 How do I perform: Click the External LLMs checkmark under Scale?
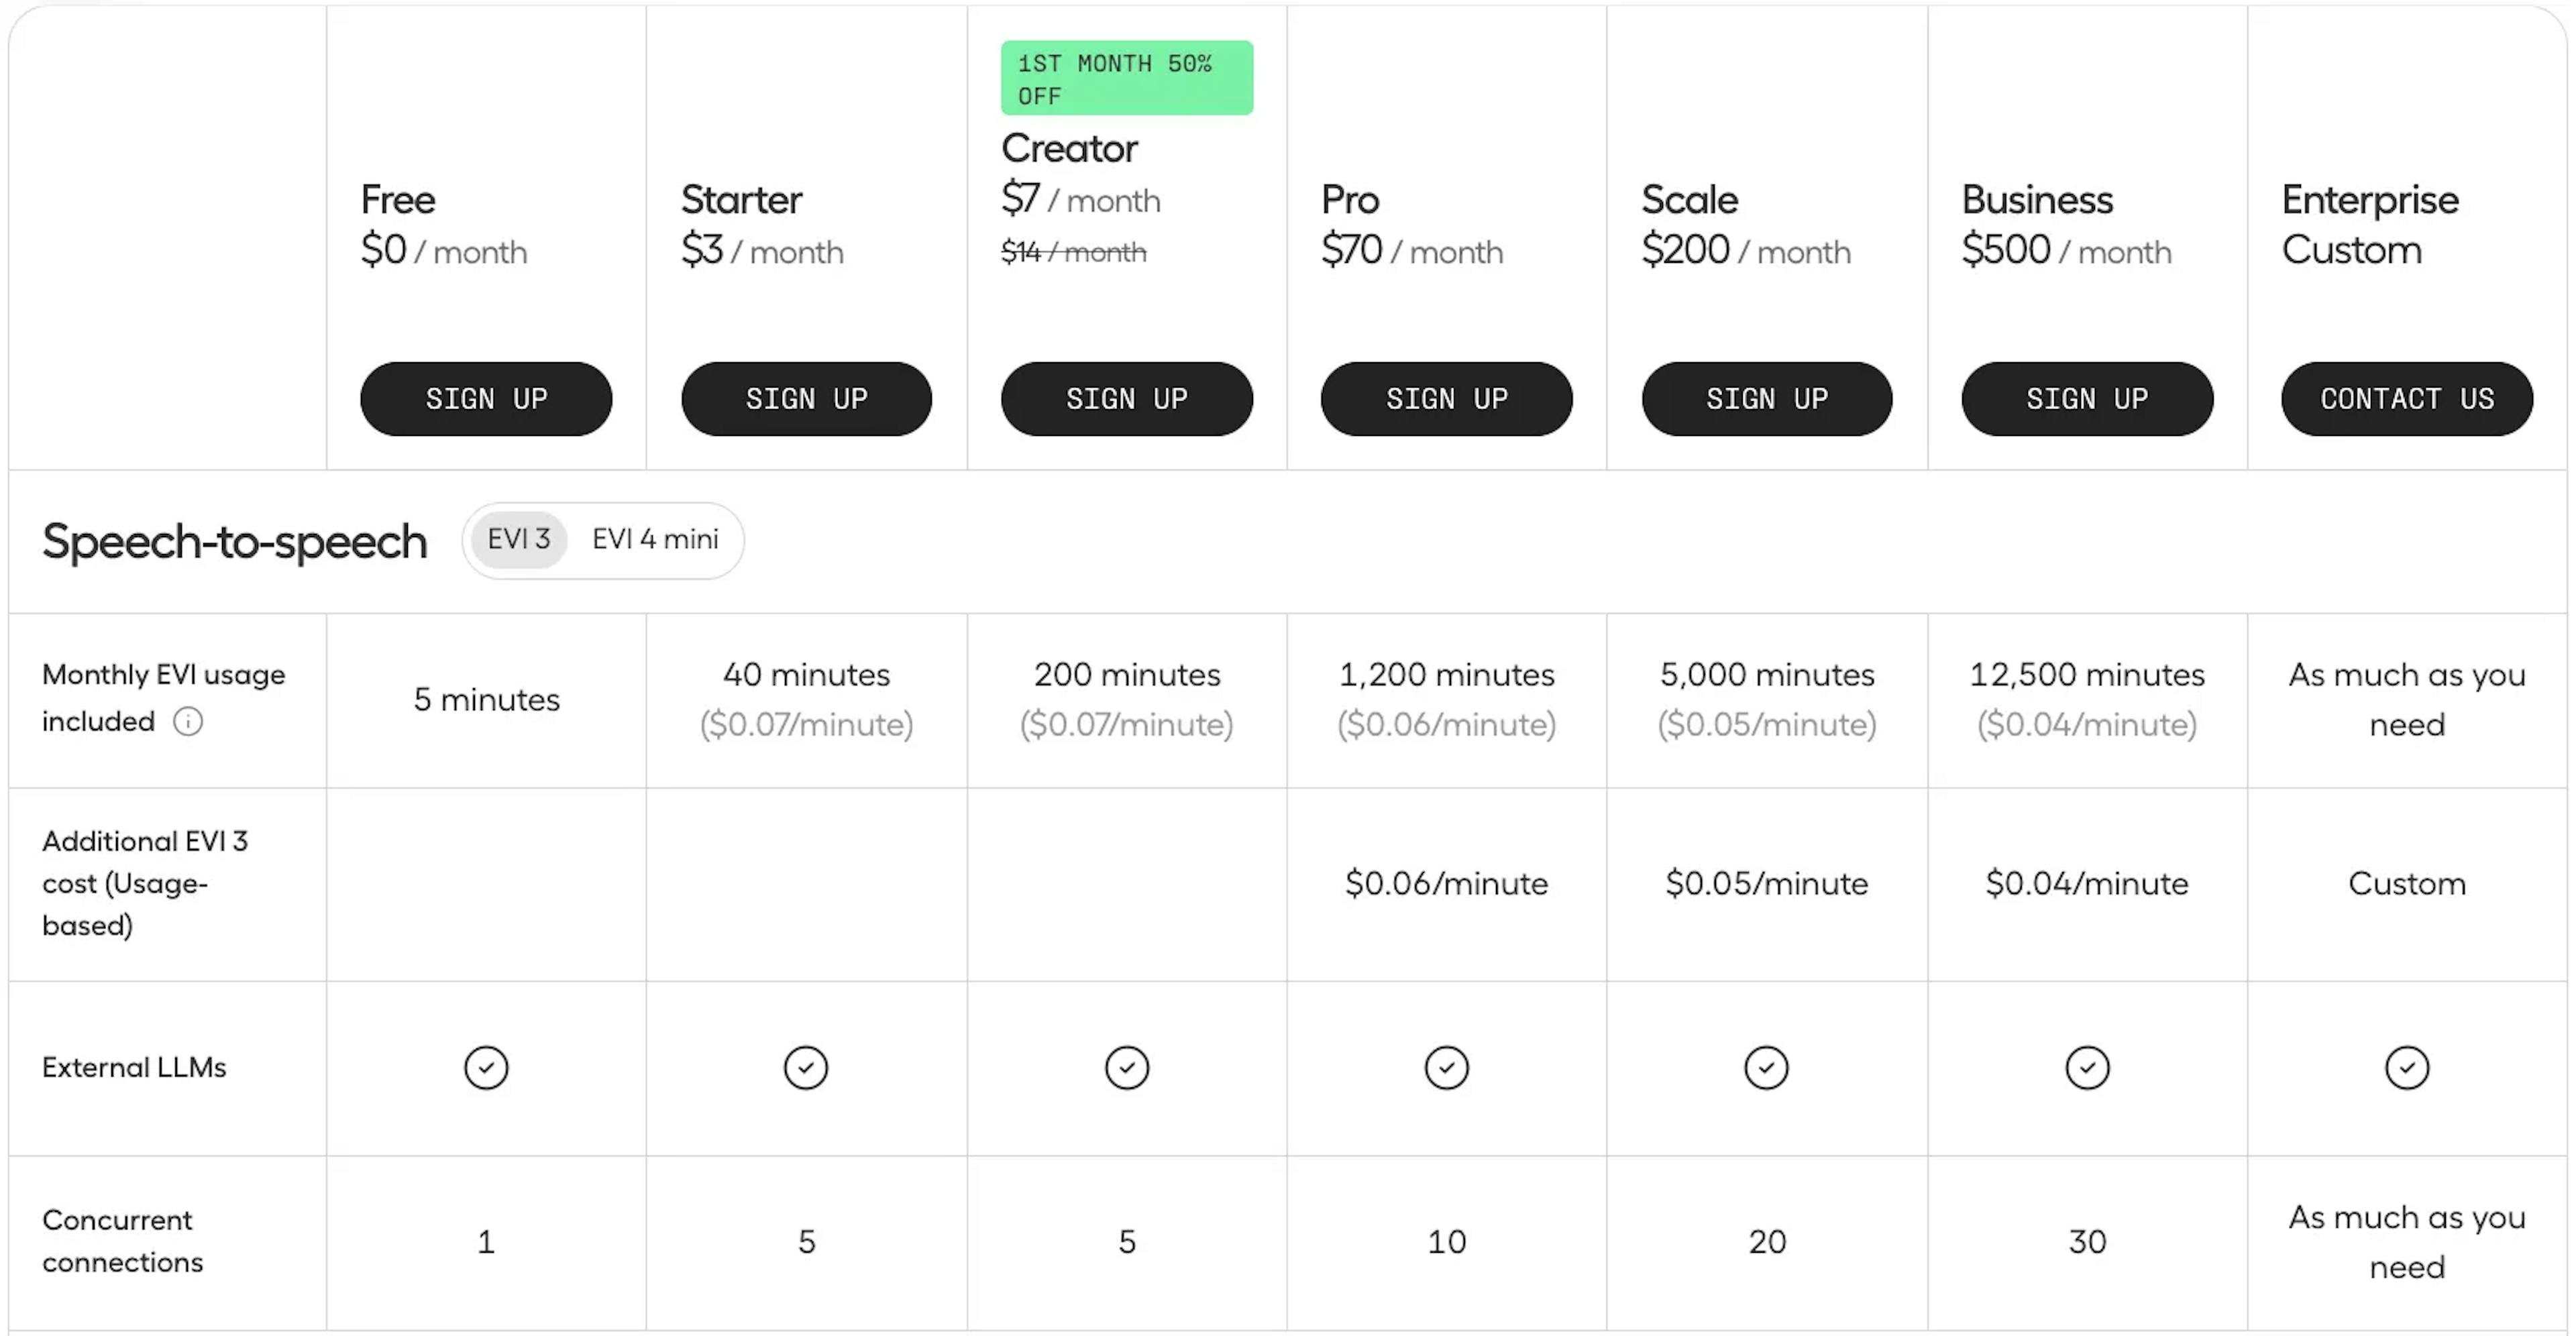pyautogui.click(x=1766, y=1067)
